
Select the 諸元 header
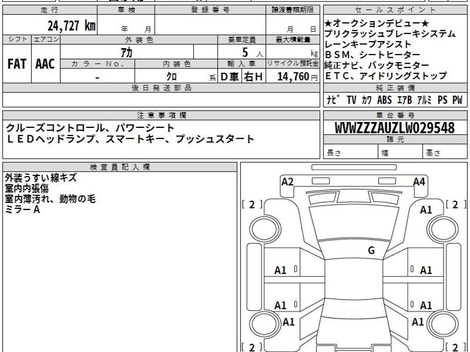click(x=396, y=140)
